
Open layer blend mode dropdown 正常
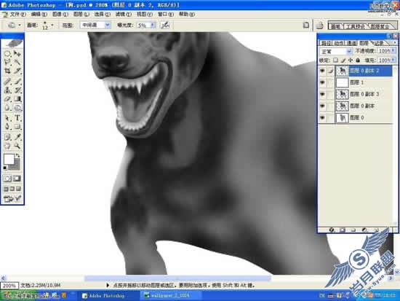[335, 52]
